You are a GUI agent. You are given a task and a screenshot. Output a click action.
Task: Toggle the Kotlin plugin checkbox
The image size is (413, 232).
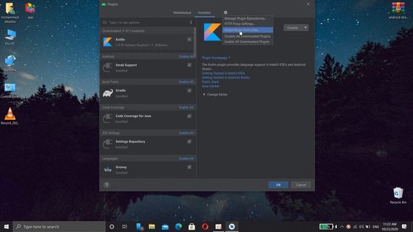(189, 39)
